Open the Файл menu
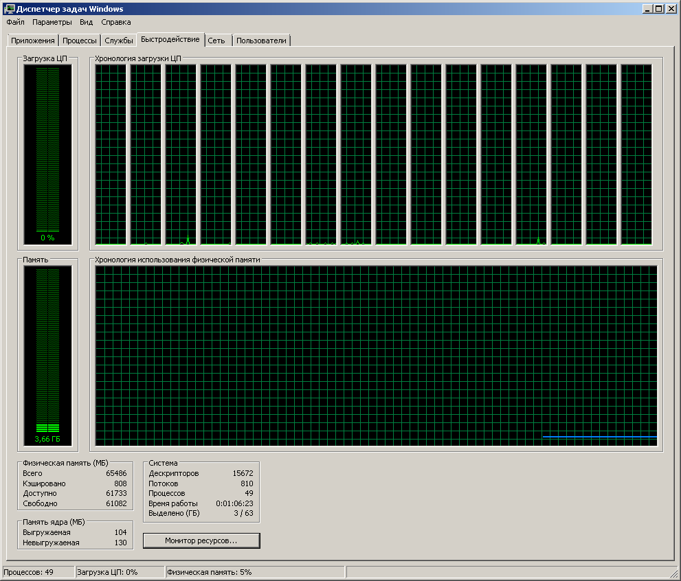681x581 pixels. pos(15,22)
